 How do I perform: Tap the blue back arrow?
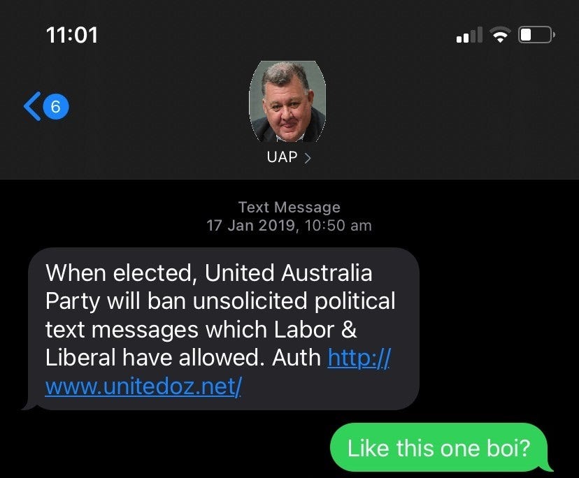pos(32,106)
